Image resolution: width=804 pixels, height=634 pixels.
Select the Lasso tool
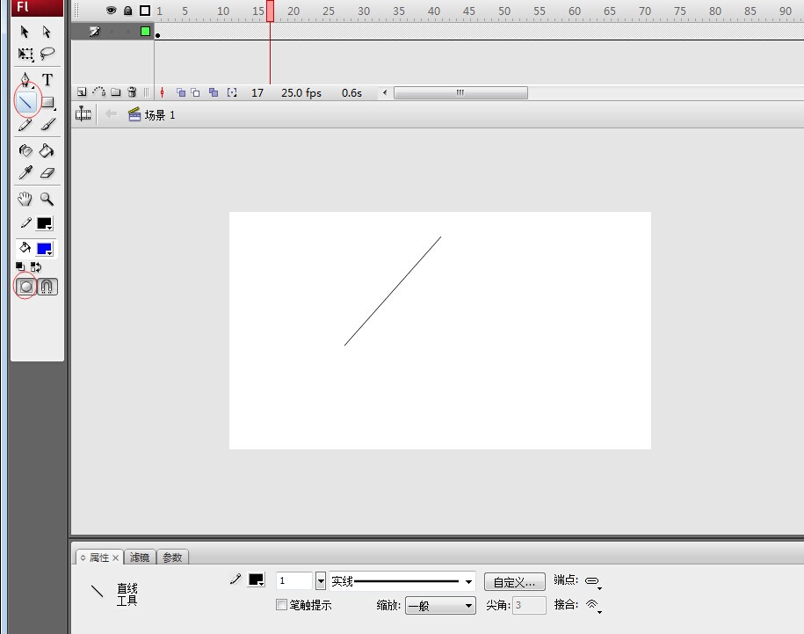point(47,54)
